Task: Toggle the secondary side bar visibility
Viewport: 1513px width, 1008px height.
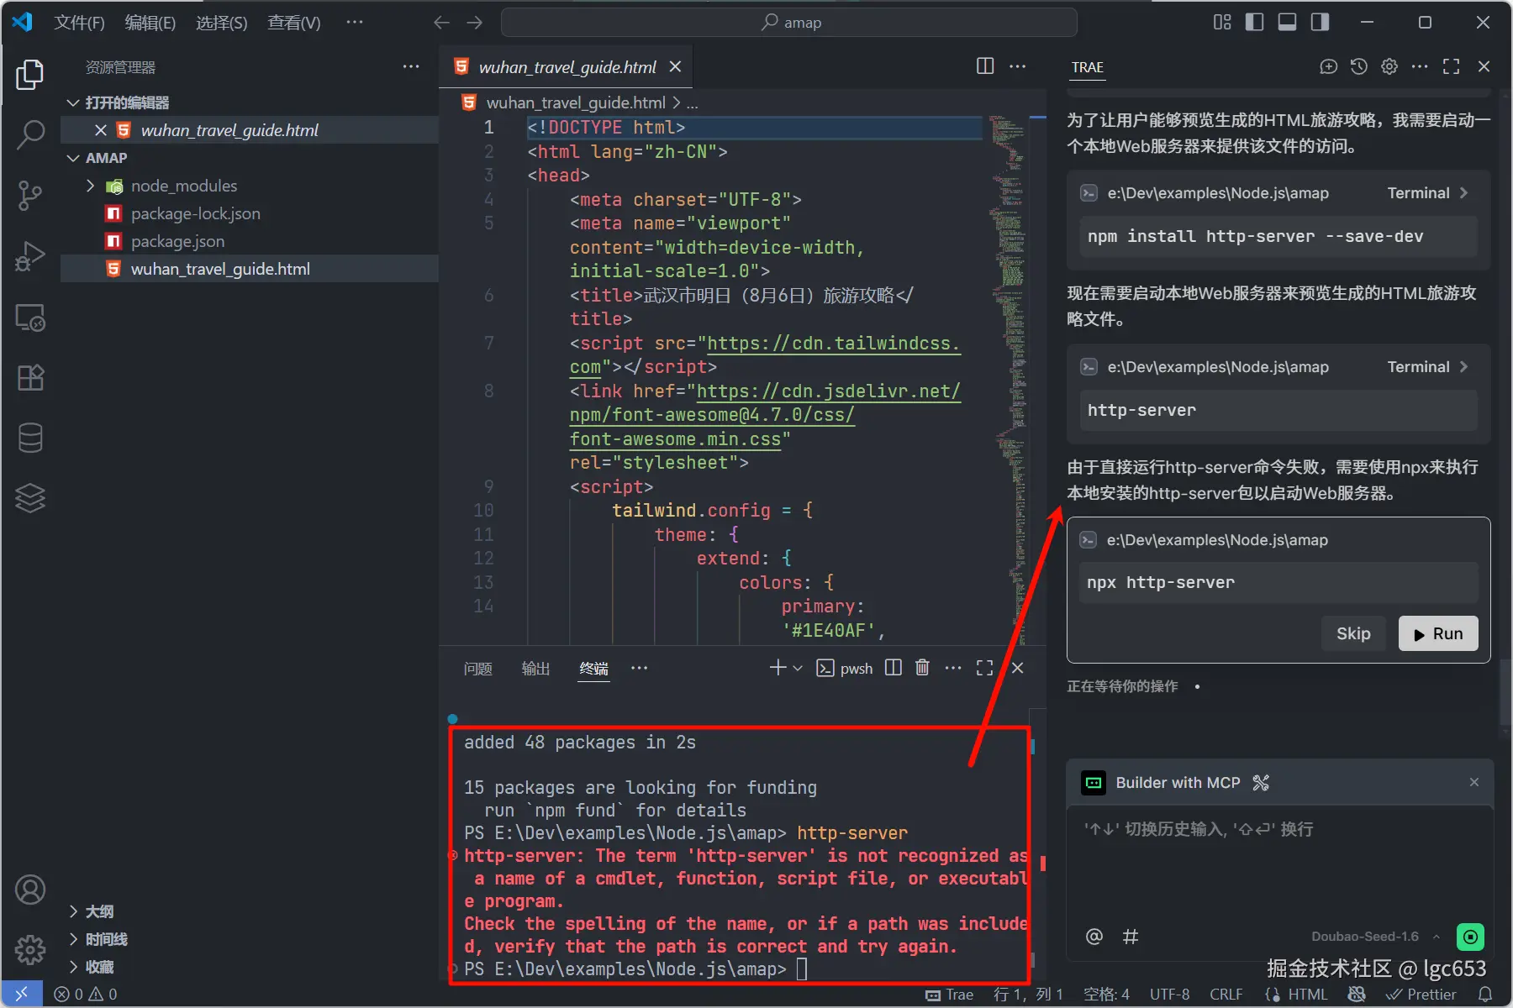Action: (x=1320, y=23)
